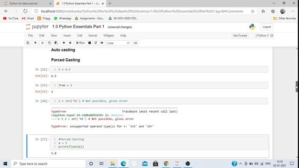Open collections icon
299x168 pixels.
click(273, 11)
